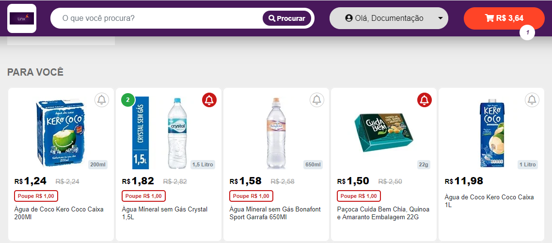
Task: Click the Linx store logo
Action: click(22, 18)
